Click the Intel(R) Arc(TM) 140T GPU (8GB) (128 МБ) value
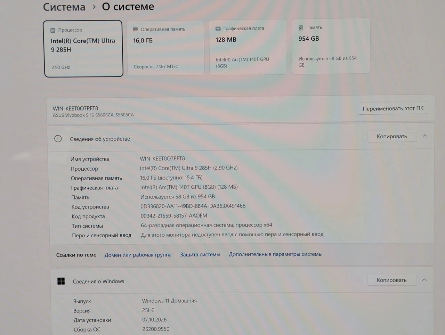This screenshot has height=335, width=445. pyautogui.click(x=189, y=187)
